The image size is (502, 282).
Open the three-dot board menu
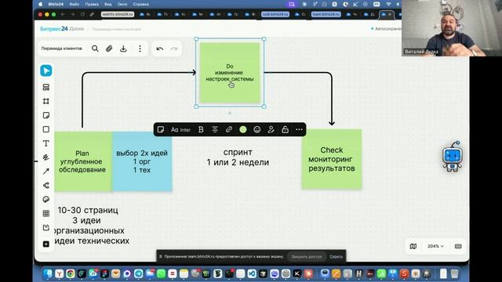click(140, 49)
